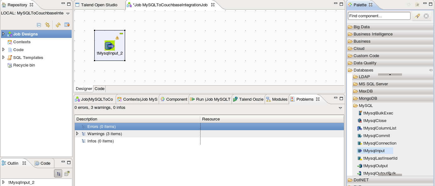Expand the Business Intelligence palette drawer
The width and height of the screenshot is (435, 186).
pyautogui.click(x=390, y=34)
